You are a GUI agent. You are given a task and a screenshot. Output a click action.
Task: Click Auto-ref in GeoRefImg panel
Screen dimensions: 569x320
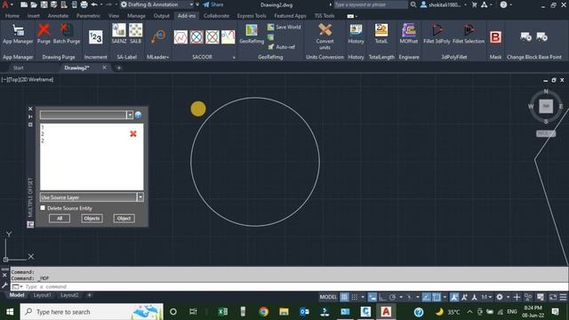tap(282, 47)
